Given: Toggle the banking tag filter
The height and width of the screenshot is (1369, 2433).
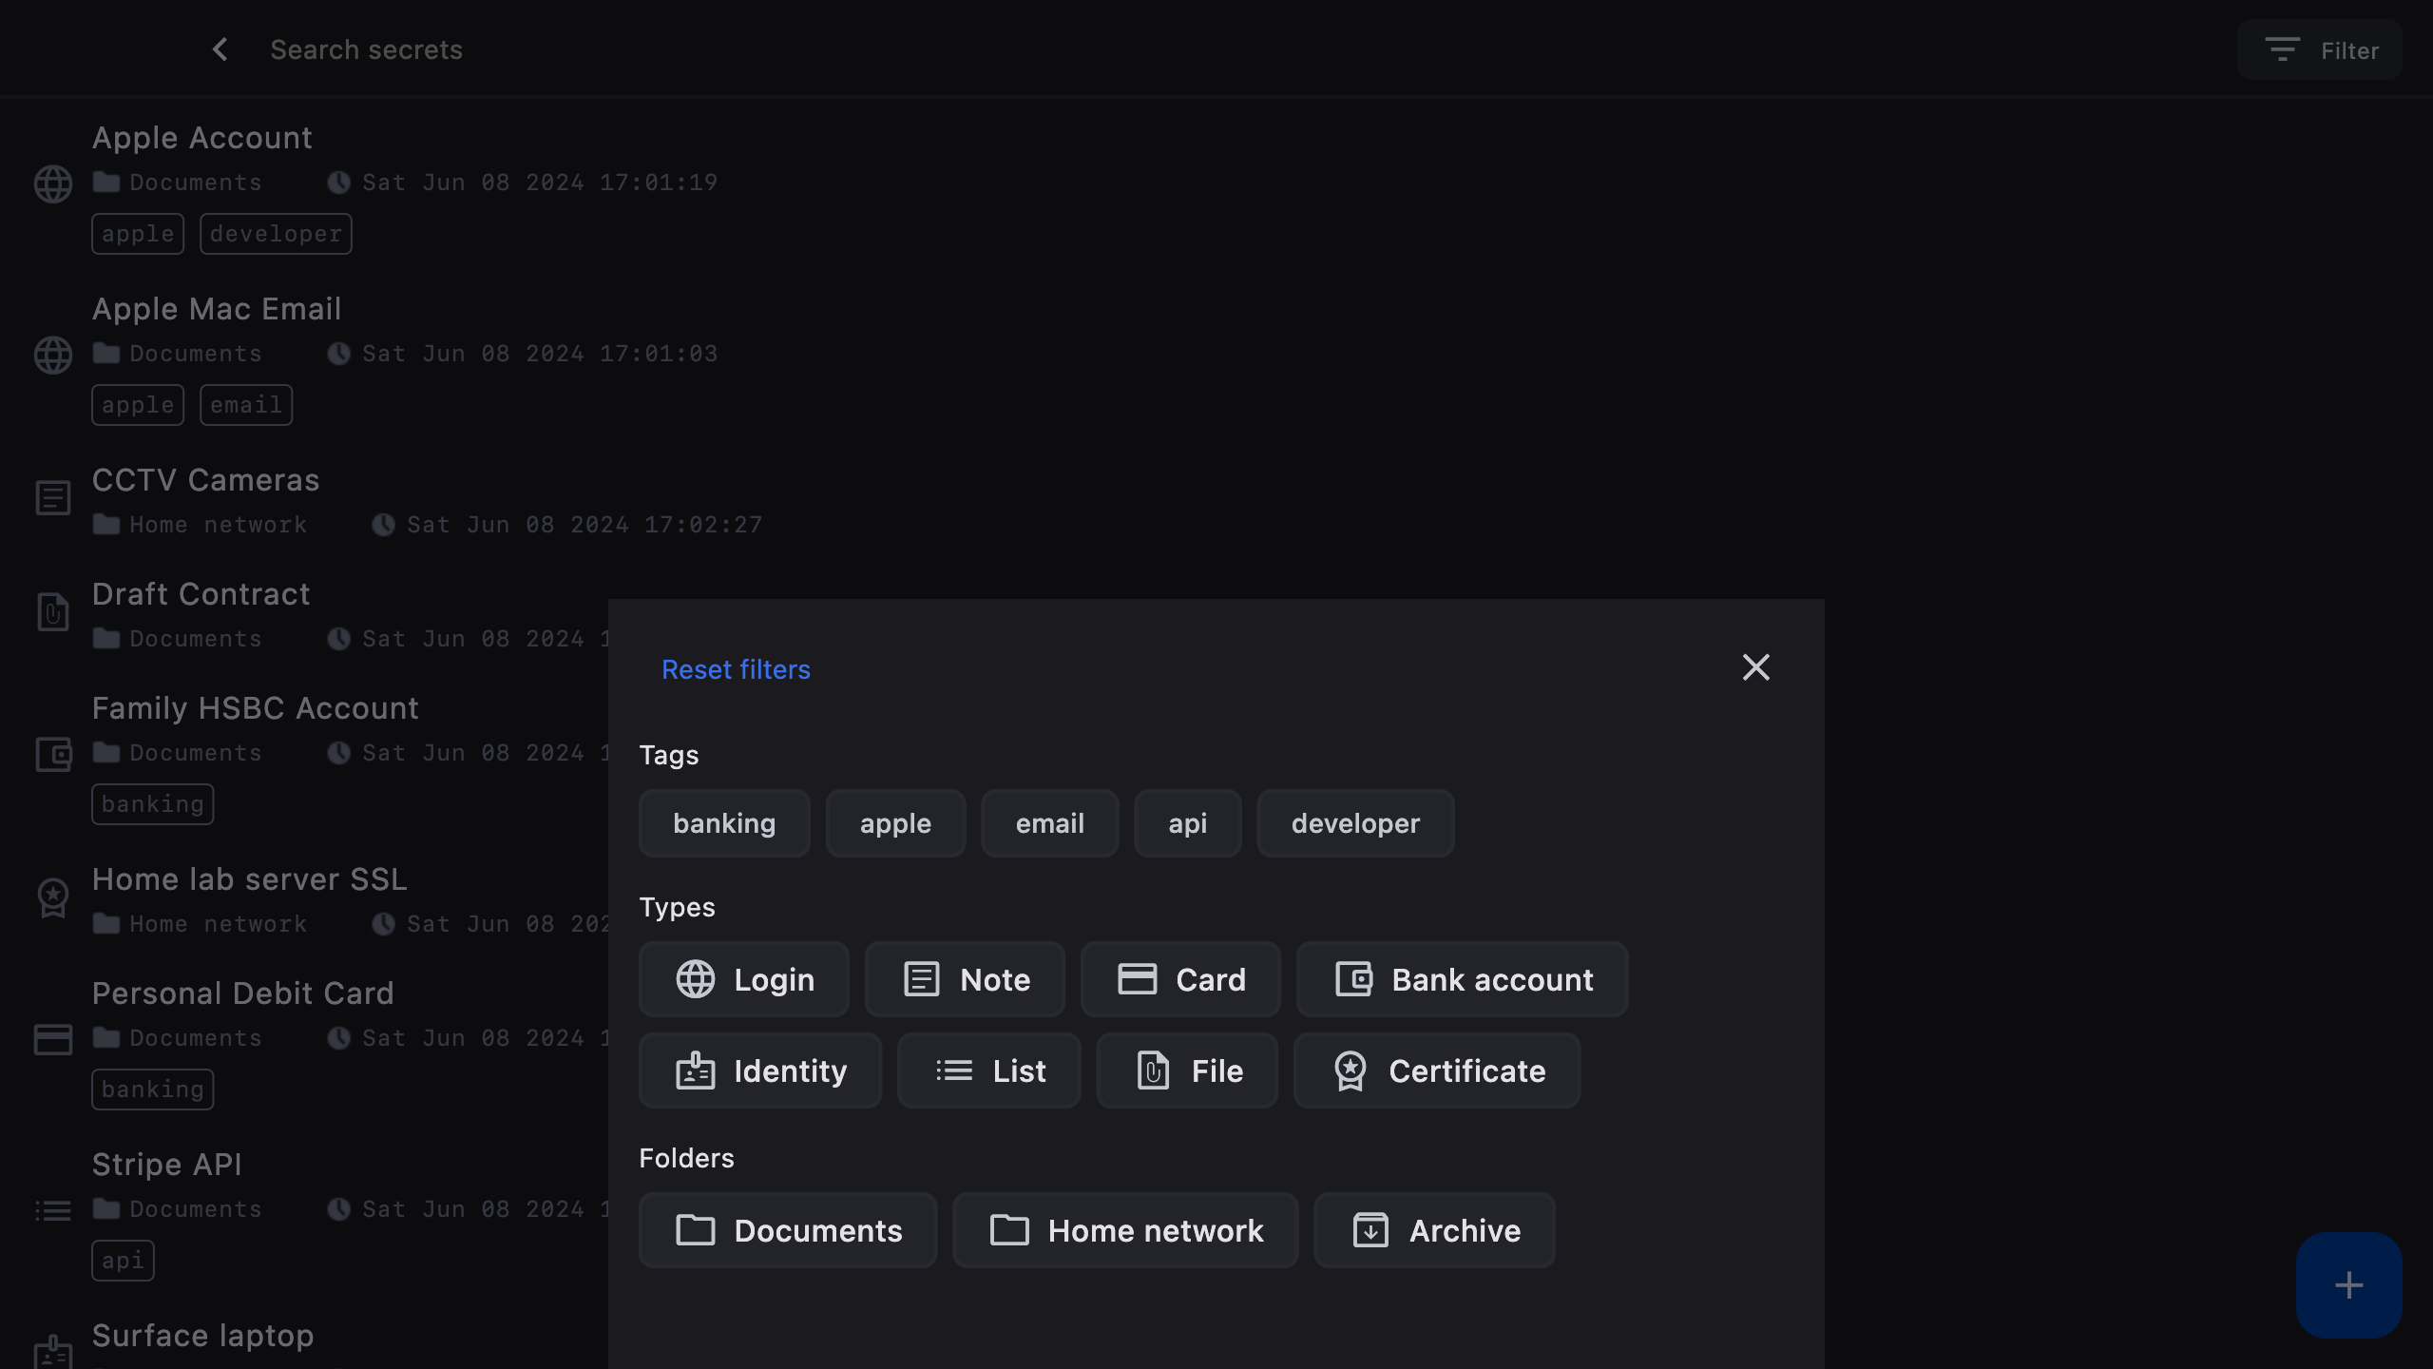Looking at the screenshot, I should (x=724, y=823).
